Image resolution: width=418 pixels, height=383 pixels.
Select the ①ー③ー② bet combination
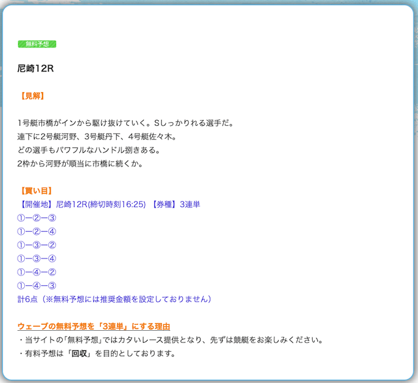tap(37, 245)
